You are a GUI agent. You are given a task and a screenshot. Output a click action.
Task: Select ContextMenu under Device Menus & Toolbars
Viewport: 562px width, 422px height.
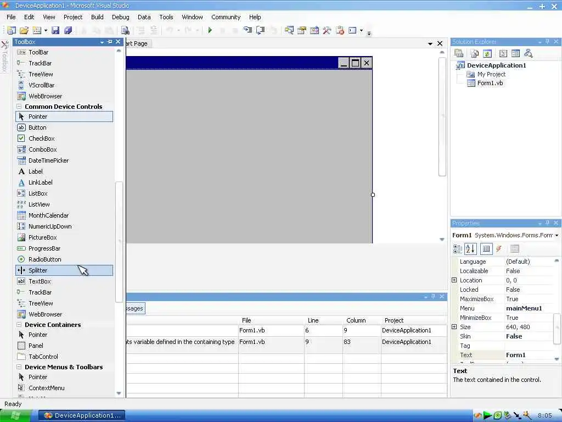point(64,388)
